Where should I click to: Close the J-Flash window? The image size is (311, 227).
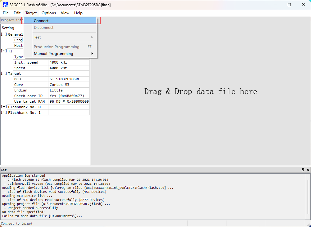point(304,5)
